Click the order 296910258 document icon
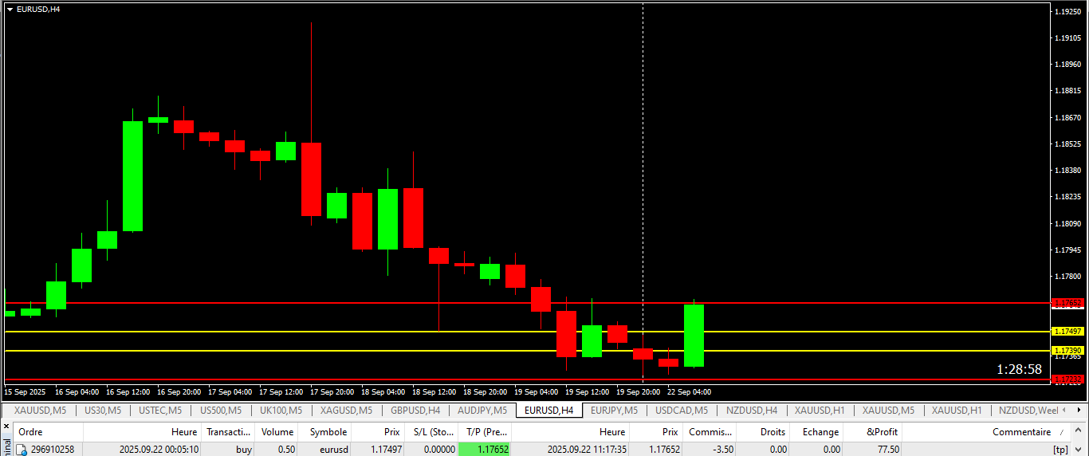Screen dimensions: 1089x456 pyautogui.click(x=22, y=450)
